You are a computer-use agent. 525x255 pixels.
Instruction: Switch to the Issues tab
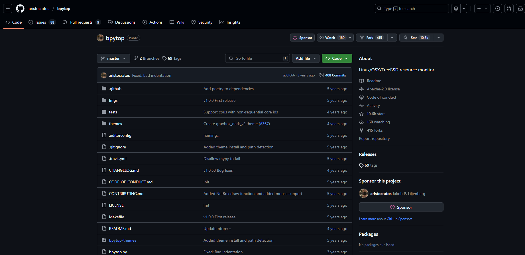pyautogui.click(x=42, y=22)
